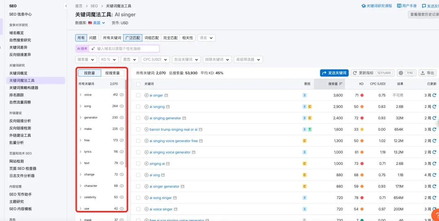Click plus icon beside 'singing ai' keyword
The height and width of the screenshot is (221, 439).
(x=146, y=164)
